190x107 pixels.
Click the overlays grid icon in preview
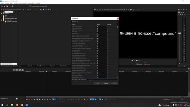(x=124, y=10)
